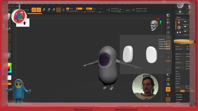Image resolution: width=198 pixels, height=111 pixels.
Task: Toggle the Gizmo 3D button
Action: tap(58, 10)
